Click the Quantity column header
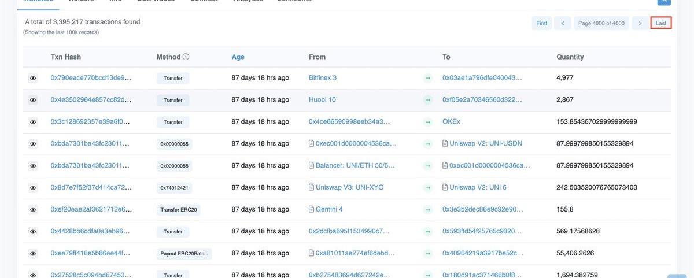The image size is (694, 278). click(570, 57)
